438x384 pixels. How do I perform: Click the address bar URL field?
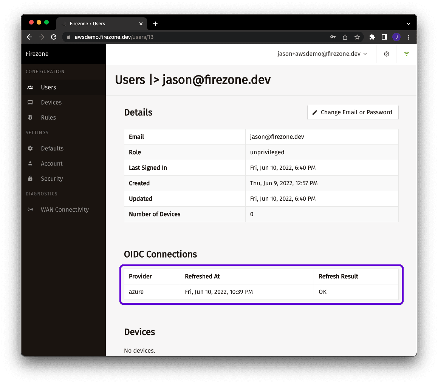coord(113,37)
